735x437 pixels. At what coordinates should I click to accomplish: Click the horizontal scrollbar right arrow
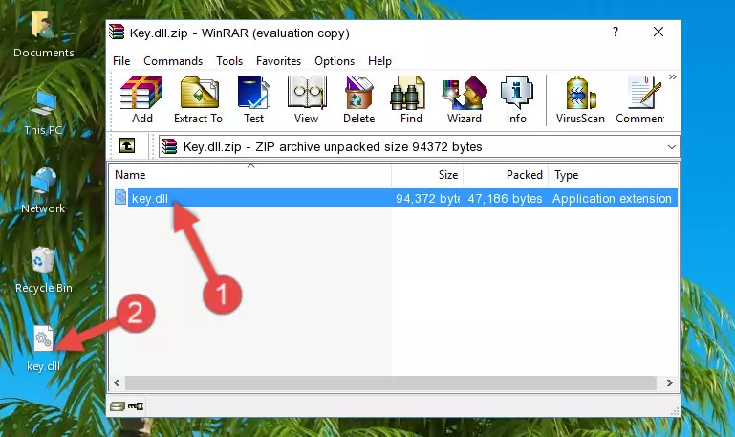[x=669, y=383]
